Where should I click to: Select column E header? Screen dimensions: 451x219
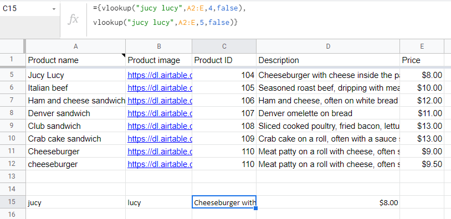pos(422,46)
